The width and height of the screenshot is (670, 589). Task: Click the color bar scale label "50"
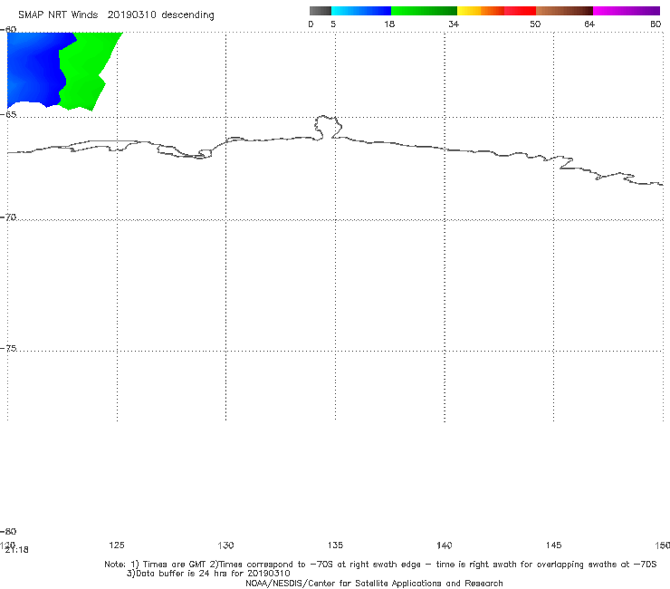point(535,24)
